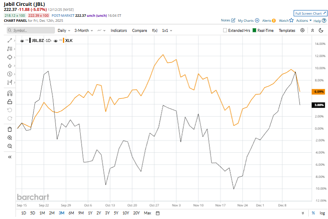Toggle the lock drawings icon

10,102
